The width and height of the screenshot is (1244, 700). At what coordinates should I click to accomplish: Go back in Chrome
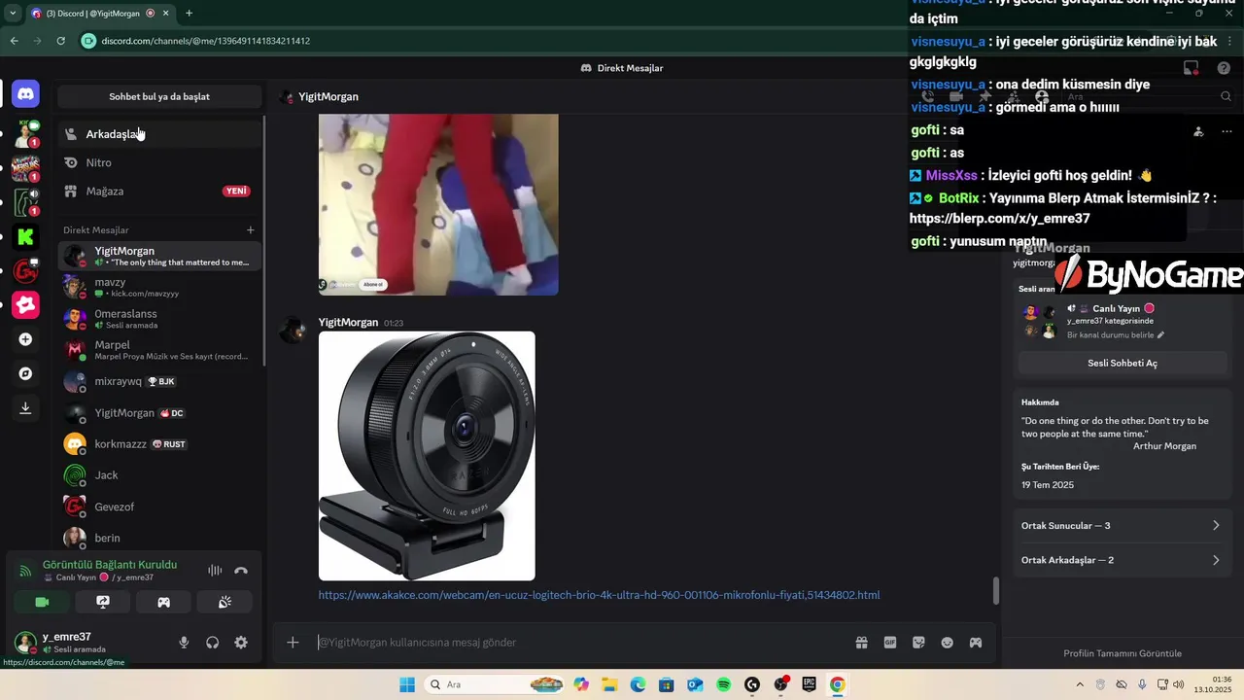click(x=14, y=41)
